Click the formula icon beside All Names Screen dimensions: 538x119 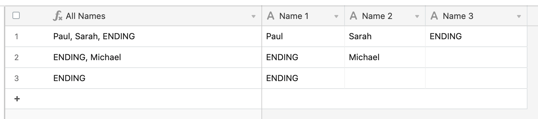(x=57, y=16)
